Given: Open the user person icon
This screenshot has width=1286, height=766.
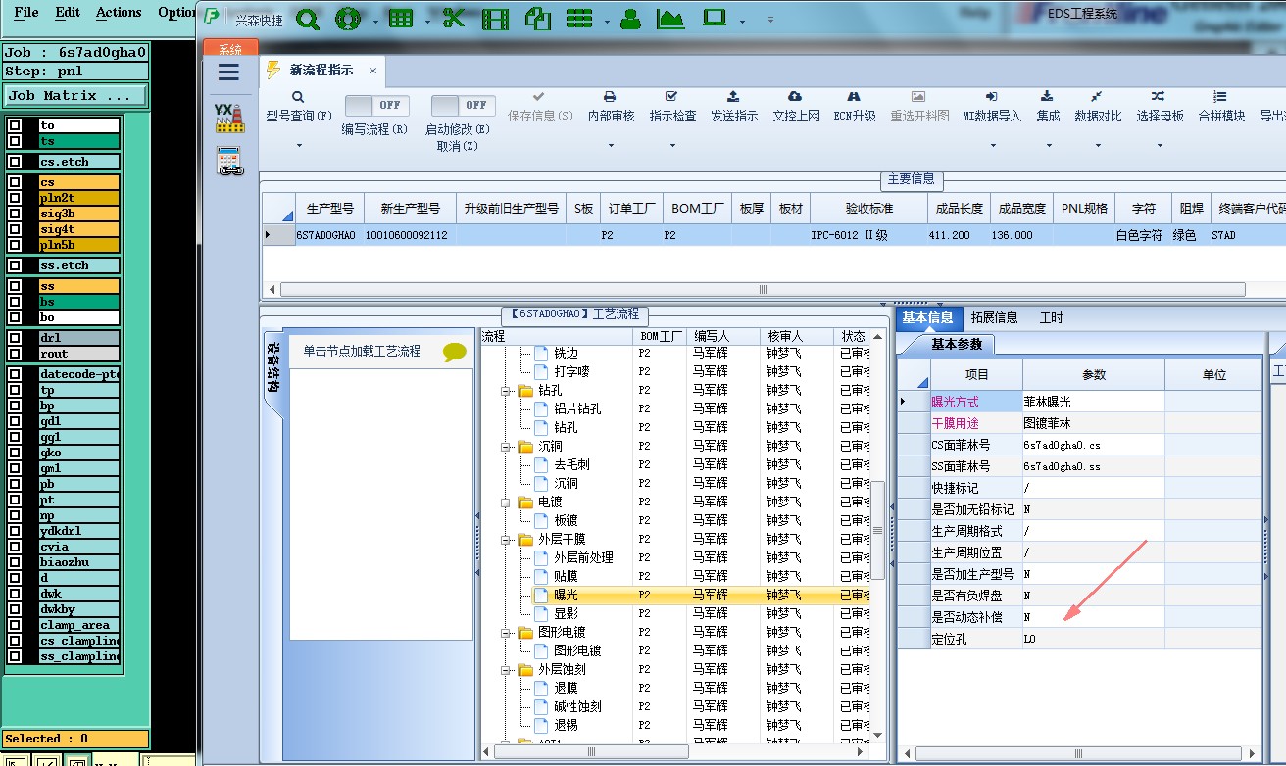Looking at the screenshot, I should pyautogui.click(x=631, y=19).
